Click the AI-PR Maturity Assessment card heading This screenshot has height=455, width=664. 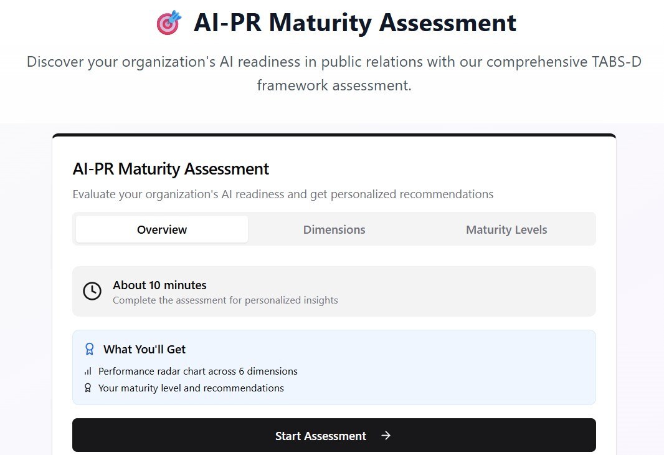[171, 169]
